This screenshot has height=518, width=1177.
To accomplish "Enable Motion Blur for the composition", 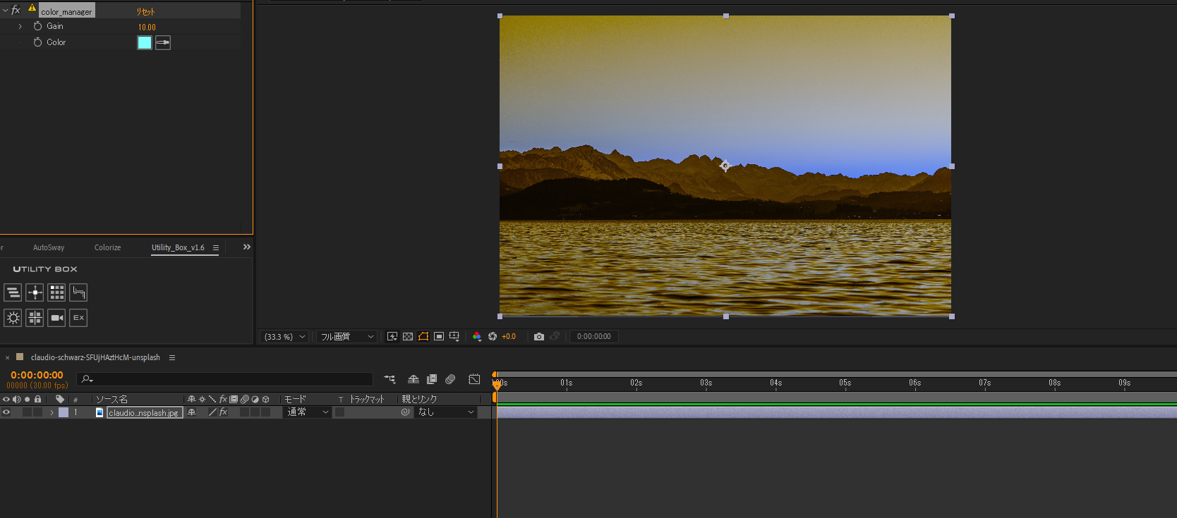I will 450,379.
